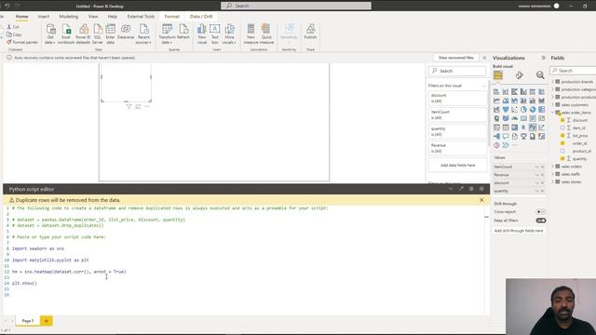The width and height of the screenshot is (596, 335).
Task: Open More visuals menu
Action: [229, 33]
